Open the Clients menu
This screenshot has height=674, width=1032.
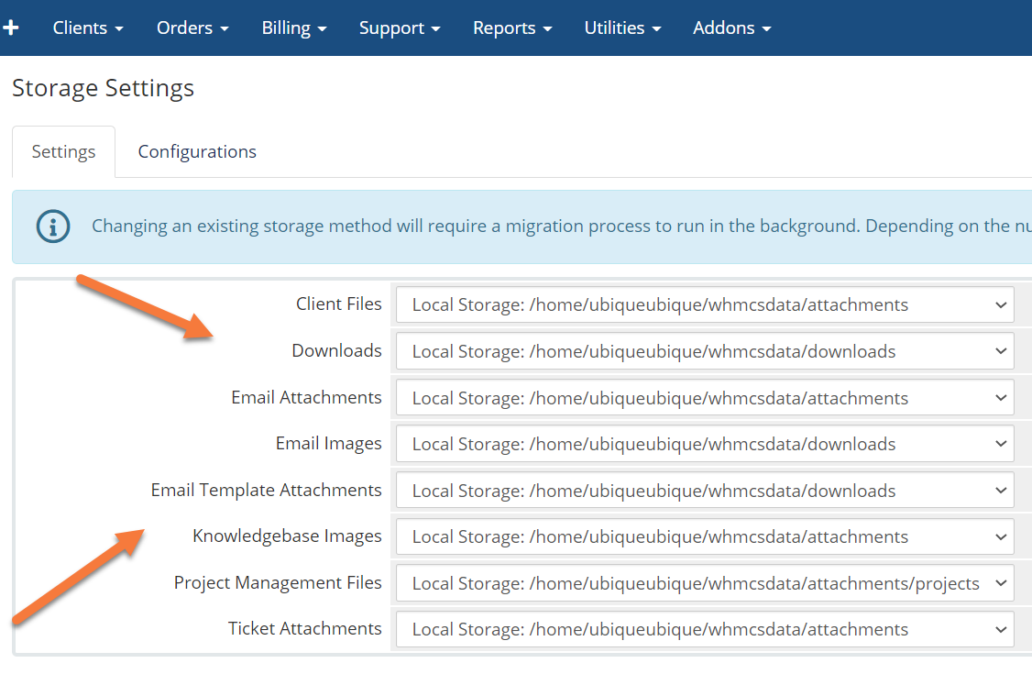click(88, 28)
